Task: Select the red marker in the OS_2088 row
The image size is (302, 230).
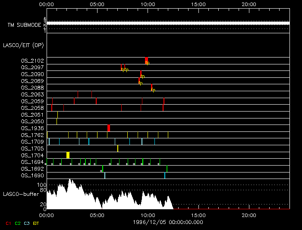Action: 151,87
